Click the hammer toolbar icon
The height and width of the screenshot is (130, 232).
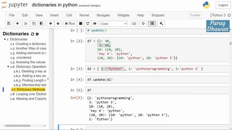pyautogui.click(x=161, y=23)
